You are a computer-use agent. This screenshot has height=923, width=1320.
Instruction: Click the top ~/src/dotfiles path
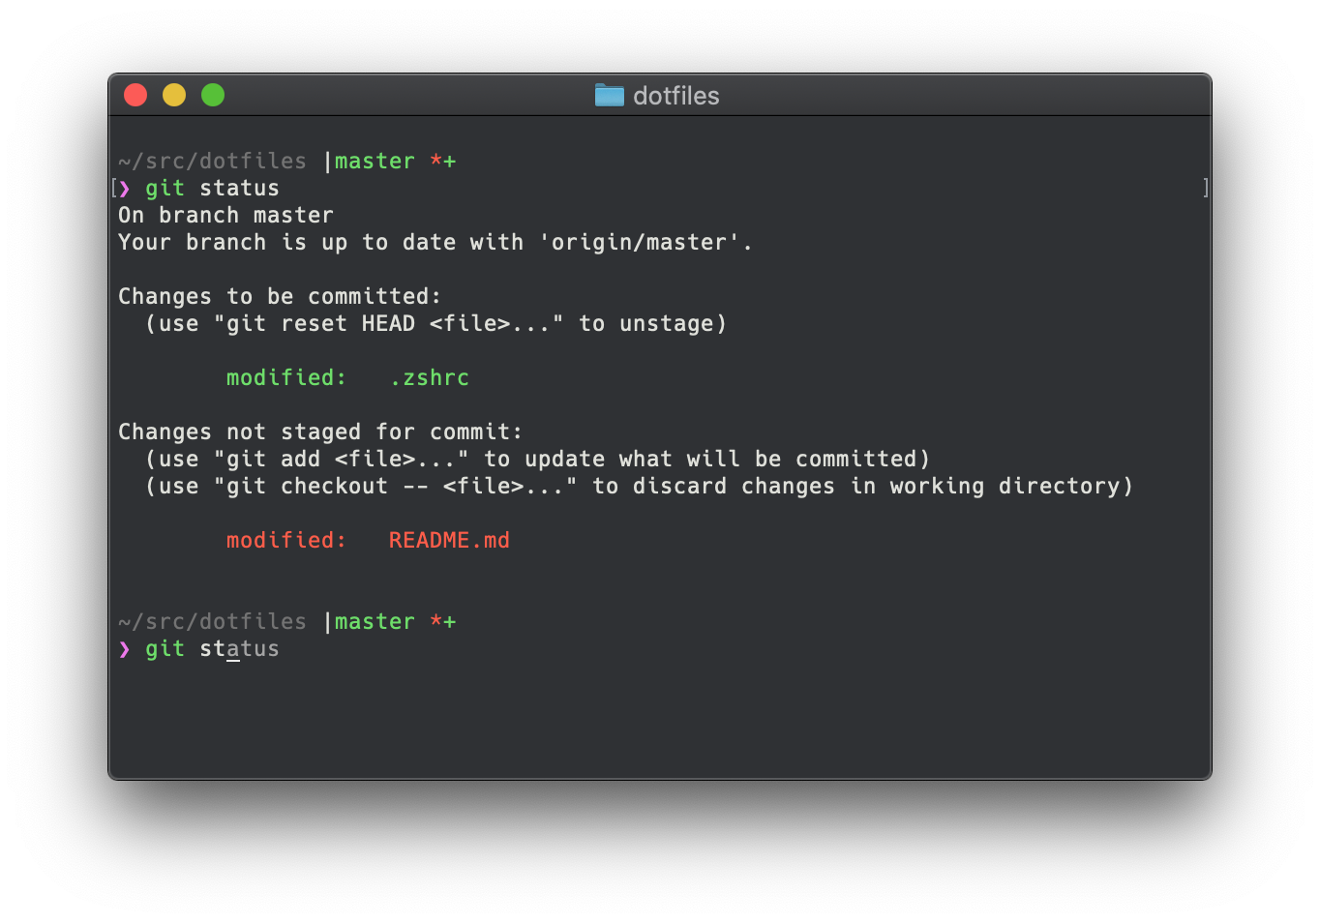[x=212, y=161]
